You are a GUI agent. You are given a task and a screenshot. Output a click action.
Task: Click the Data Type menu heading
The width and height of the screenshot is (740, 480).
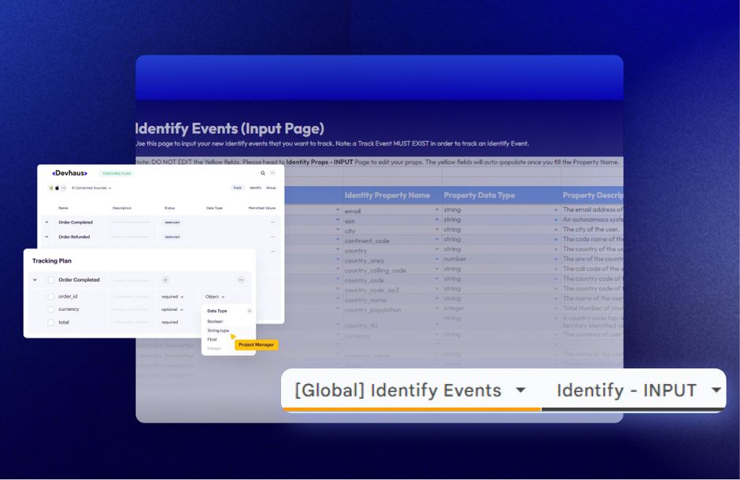point(217,311)
